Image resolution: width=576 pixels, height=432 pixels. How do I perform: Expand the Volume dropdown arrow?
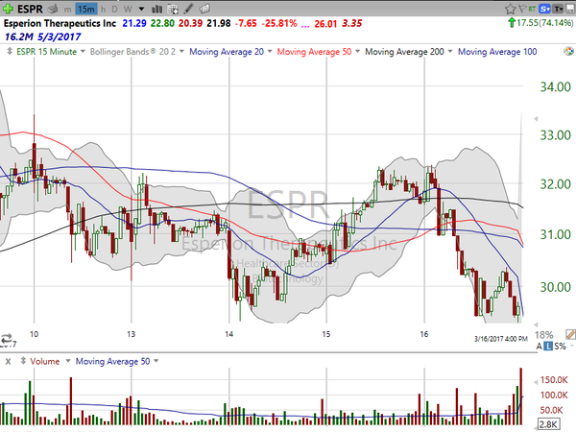click(67, 361)
